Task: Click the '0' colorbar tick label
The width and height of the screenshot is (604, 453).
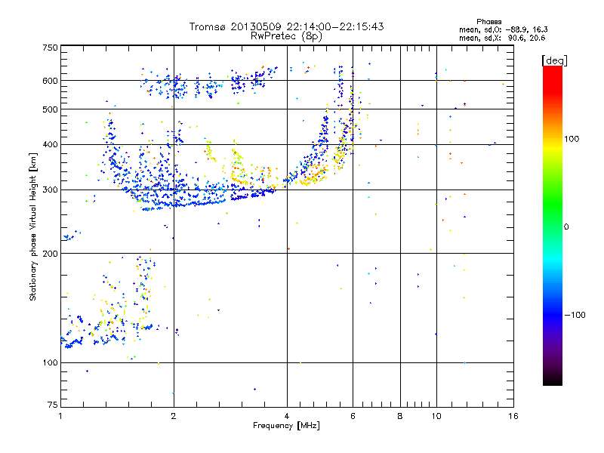Action: 566,226
